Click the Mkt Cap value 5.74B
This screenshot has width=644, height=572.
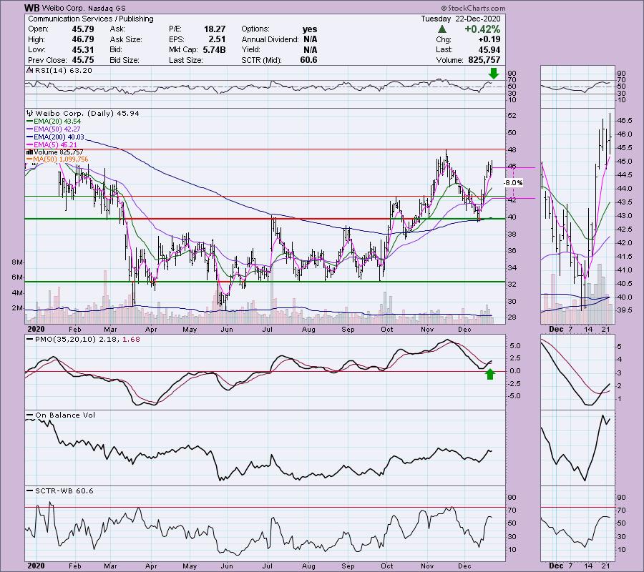coord(214,49)
